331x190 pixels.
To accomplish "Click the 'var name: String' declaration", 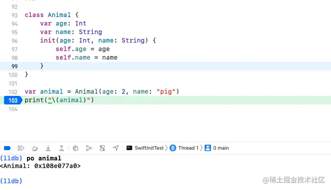I will [x=71, y=32].
